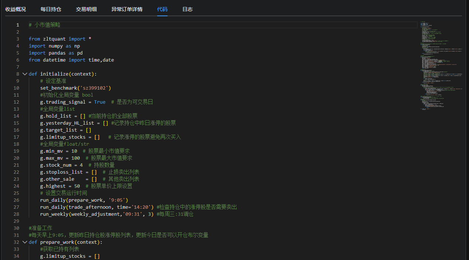
Task: Place cursor on set_benchmark call
Action: coord(59,88)
